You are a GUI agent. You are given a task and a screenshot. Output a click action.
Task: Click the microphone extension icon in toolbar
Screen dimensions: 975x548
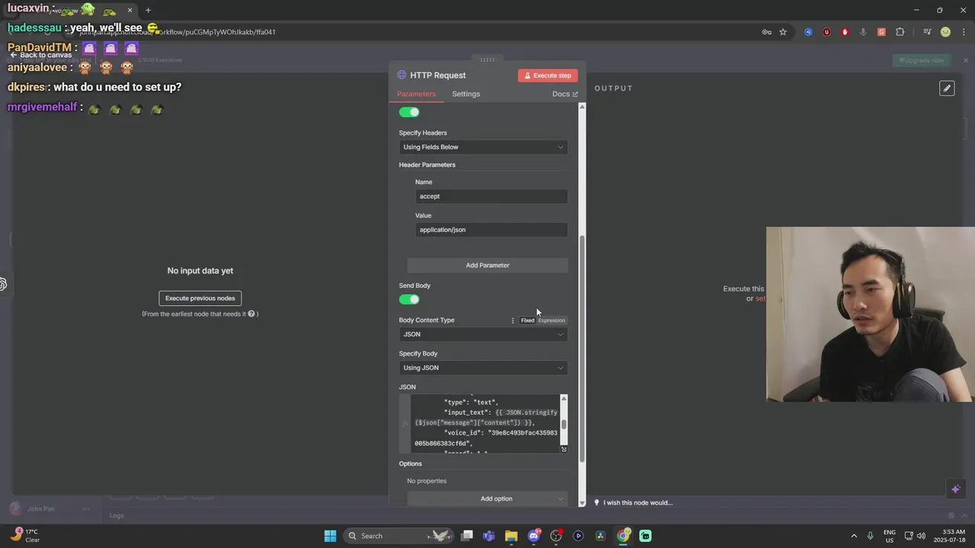(863, 32)
